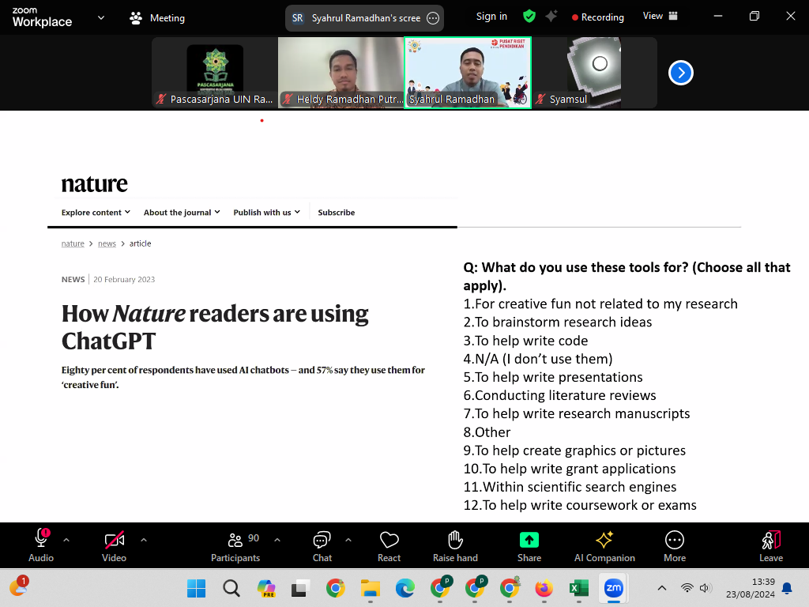Click the green Share button

point(529,545)
